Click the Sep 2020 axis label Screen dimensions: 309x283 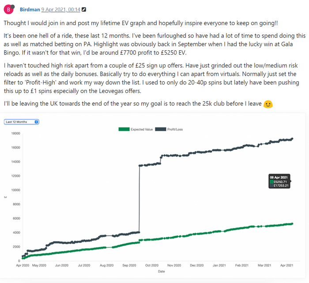[x=129, y=265]
